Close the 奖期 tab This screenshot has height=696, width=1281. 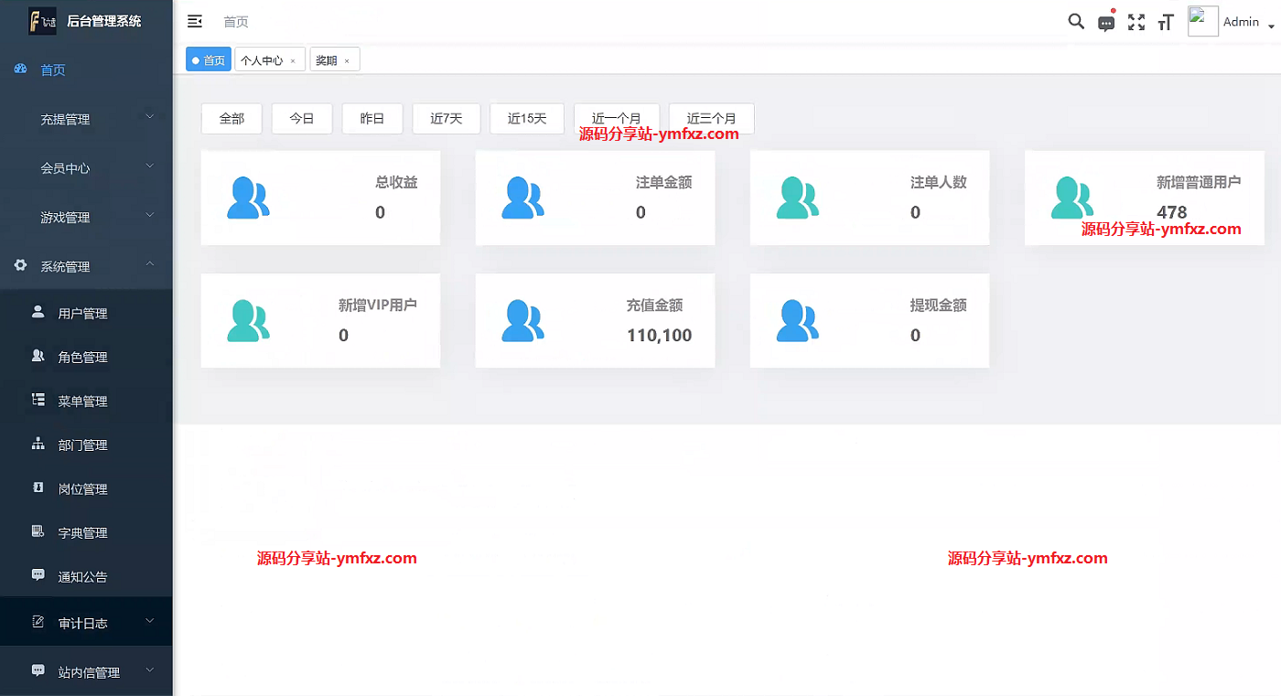pos(347,61)
